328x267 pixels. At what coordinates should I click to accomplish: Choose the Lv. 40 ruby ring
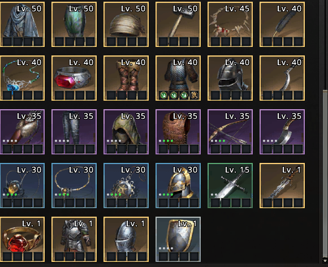[74, 78]
